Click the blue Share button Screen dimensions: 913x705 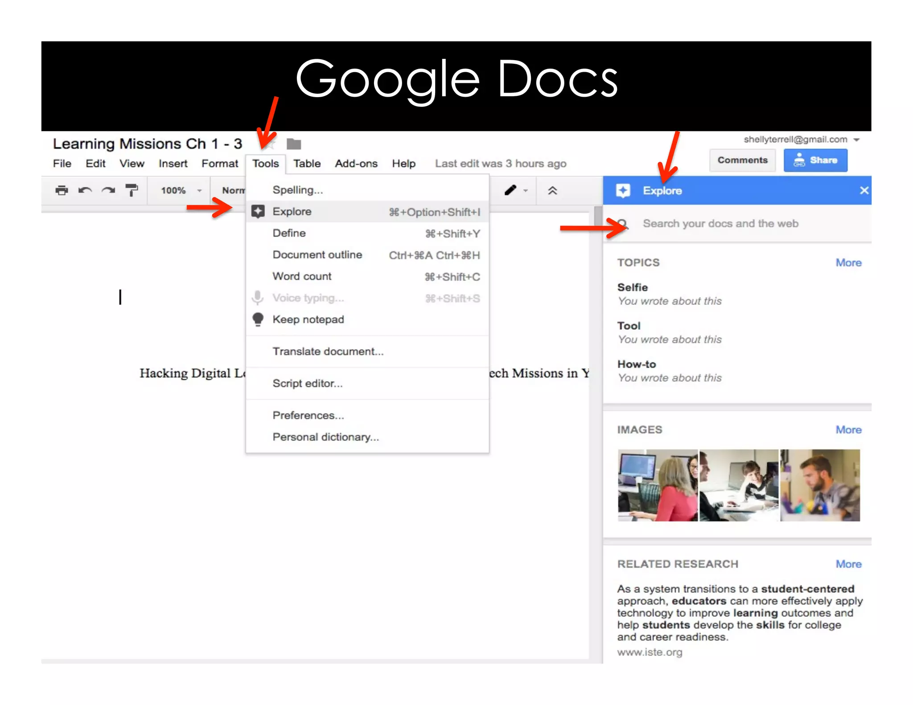click(815, 160)
